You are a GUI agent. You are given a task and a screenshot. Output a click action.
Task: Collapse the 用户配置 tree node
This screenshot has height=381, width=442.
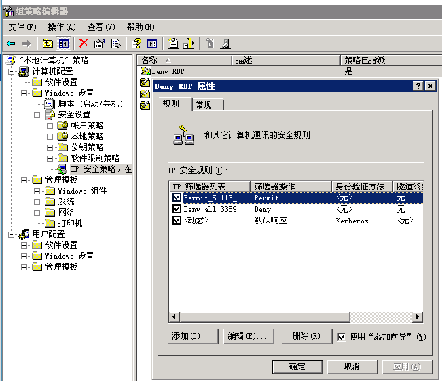12,234
